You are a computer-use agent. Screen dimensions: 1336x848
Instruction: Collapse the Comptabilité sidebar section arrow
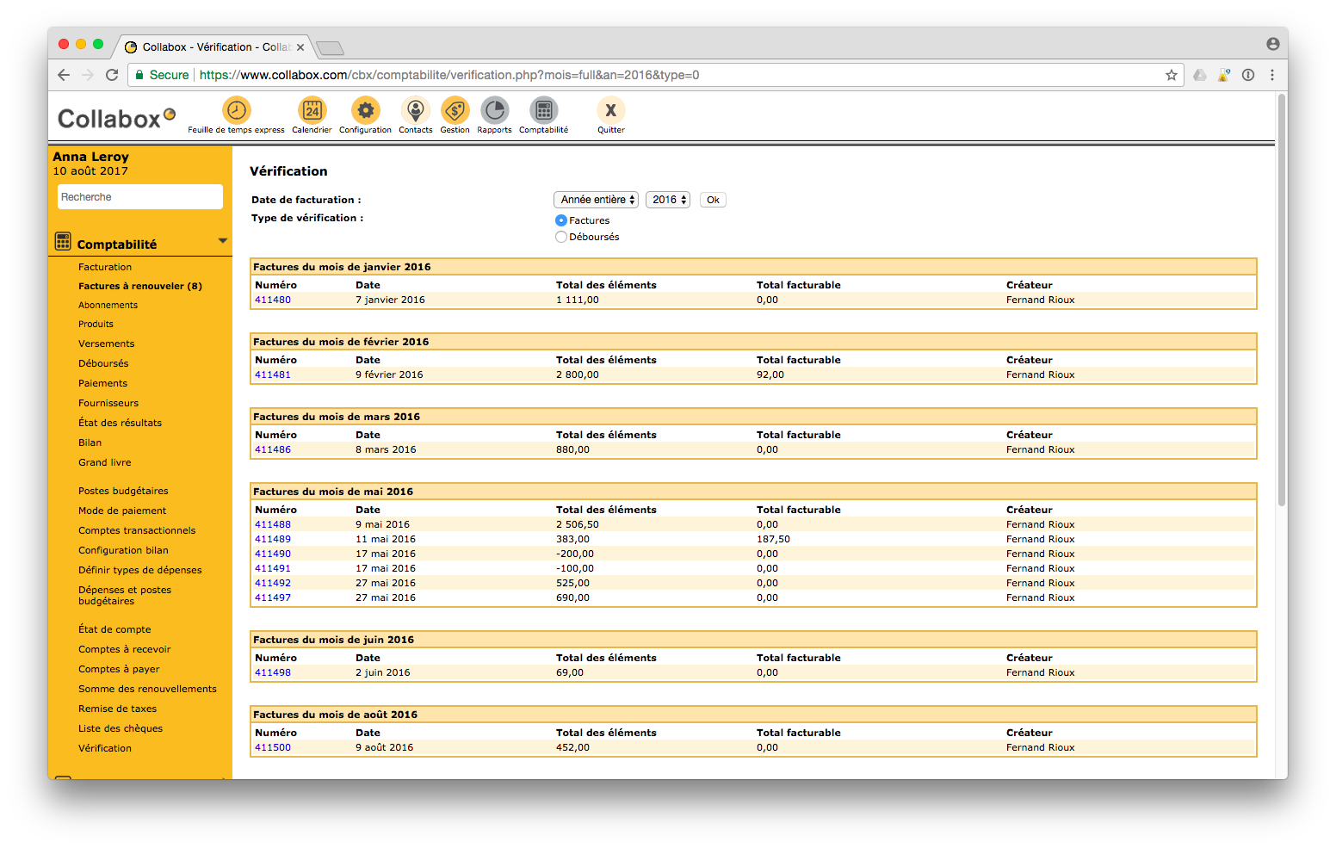223,241
